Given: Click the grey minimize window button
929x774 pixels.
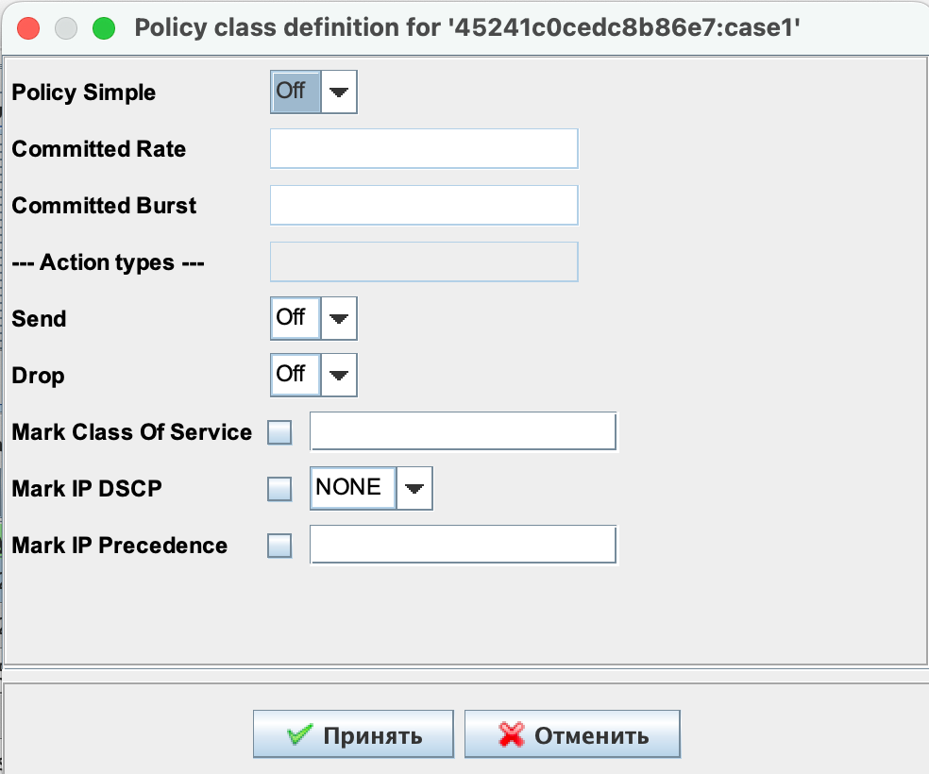Looking at the screenshot, I should (x=65, y=26).
